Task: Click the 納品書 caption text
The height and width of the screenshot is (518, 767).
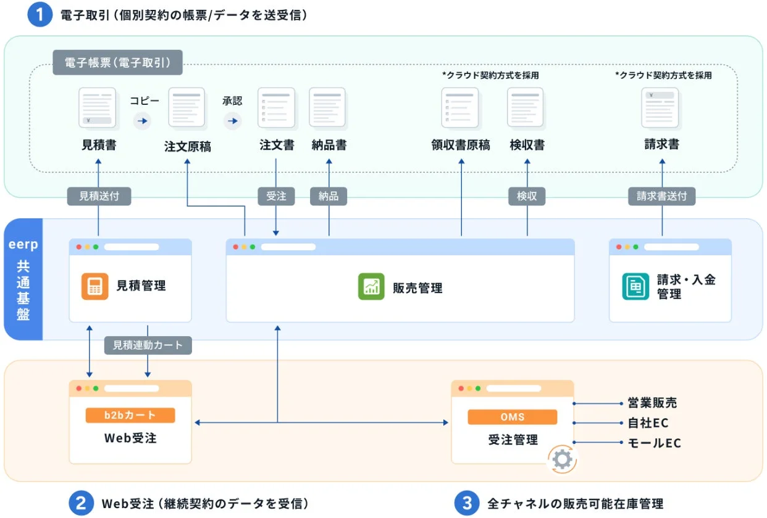Action: [x=329, y=146]
